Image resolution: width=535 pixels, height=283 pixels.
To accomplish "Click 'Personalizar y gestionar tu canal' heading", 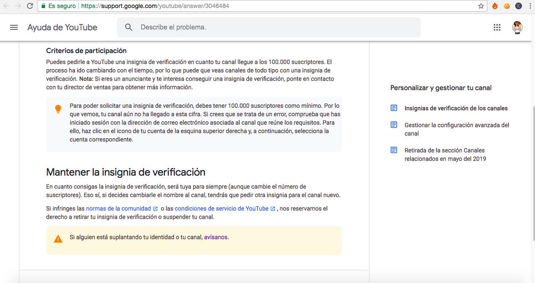I will pyautogui.click(x=441, y=88).
